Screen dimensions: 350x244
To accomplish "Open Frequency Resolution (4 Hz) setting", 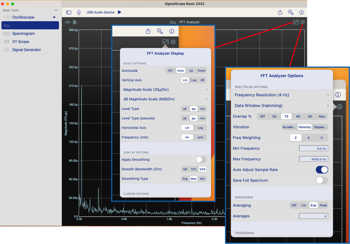I will 282,95.
